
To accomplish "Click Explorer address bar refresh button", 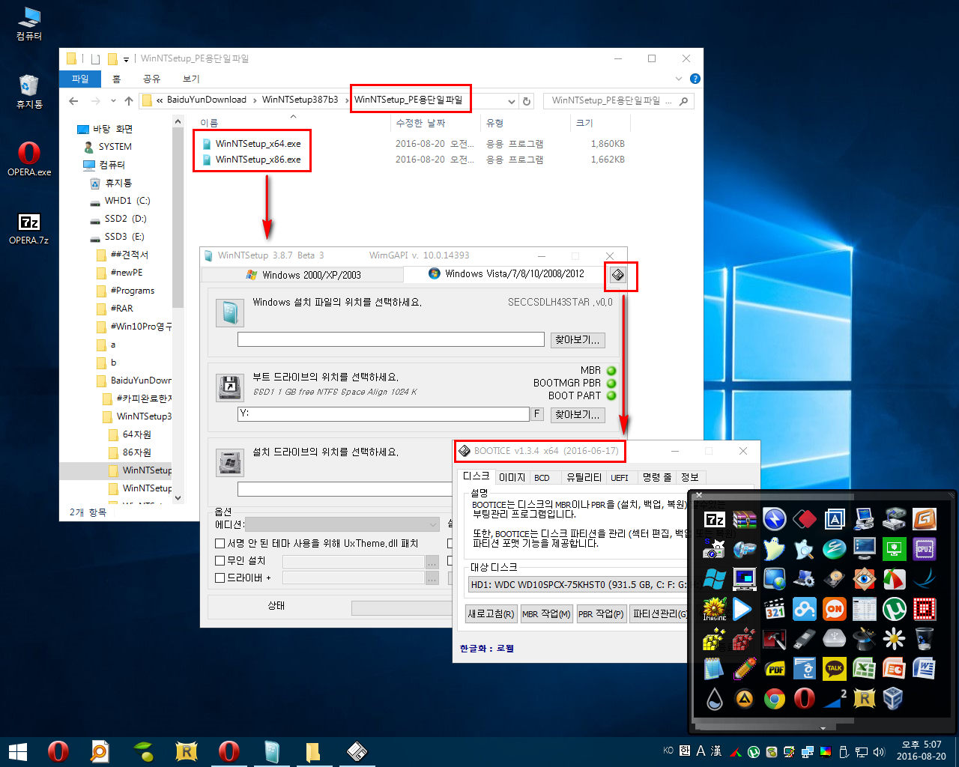I will coord(527,101).
